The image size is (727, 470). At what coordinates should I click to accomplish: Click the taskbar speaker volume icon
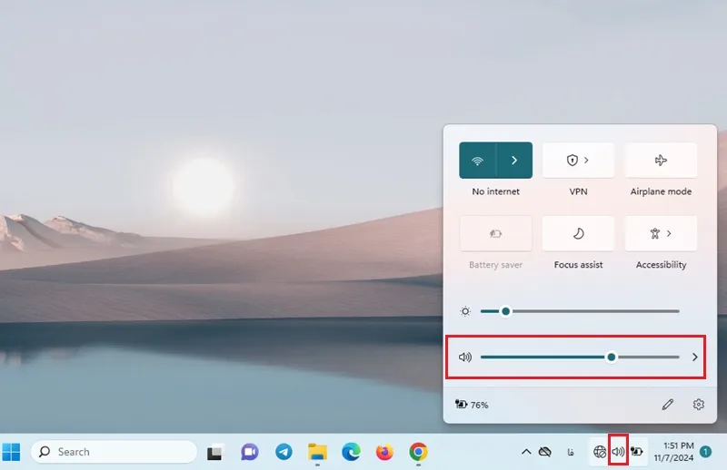(618, 452)
